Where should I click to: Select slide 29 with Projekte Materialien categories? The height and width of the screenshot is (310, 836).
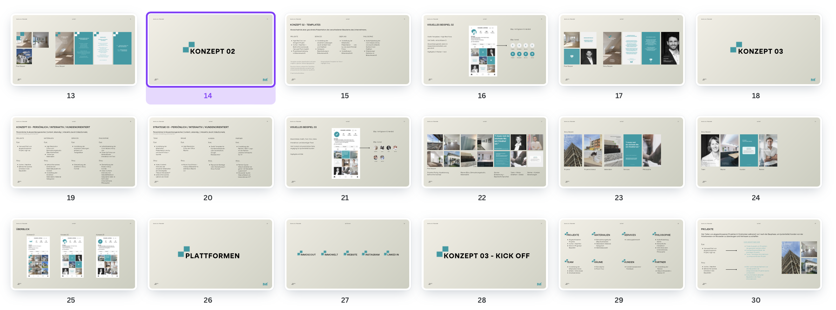click(x=622, y=254)
